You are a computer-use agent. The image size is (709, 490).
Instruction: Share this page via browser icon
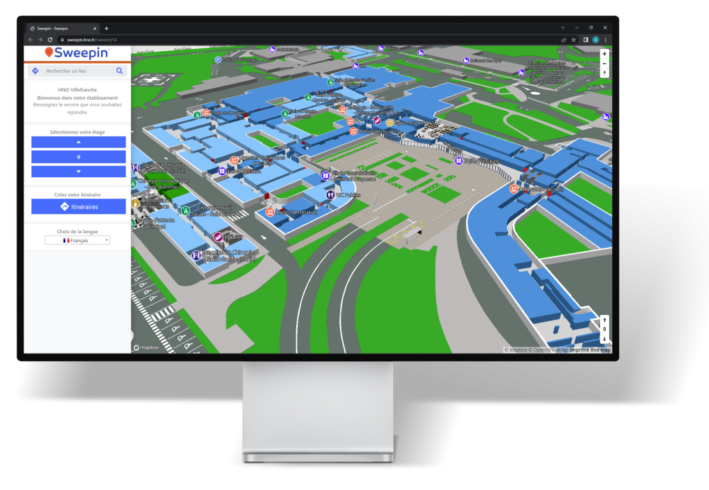click(564, 39)
